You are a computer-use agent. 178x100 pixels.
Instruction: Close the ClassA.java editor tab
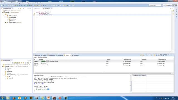click(51, 9)
